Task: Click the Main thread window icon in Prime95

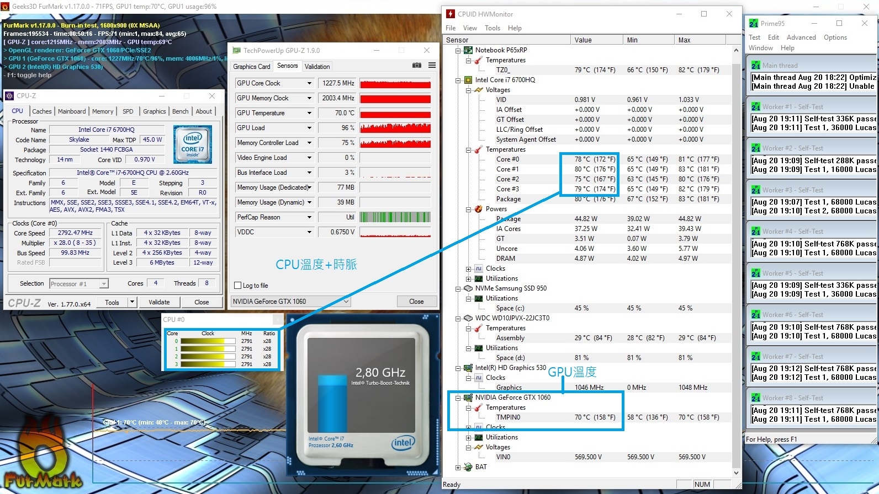Action: click(x=756, y=66)
